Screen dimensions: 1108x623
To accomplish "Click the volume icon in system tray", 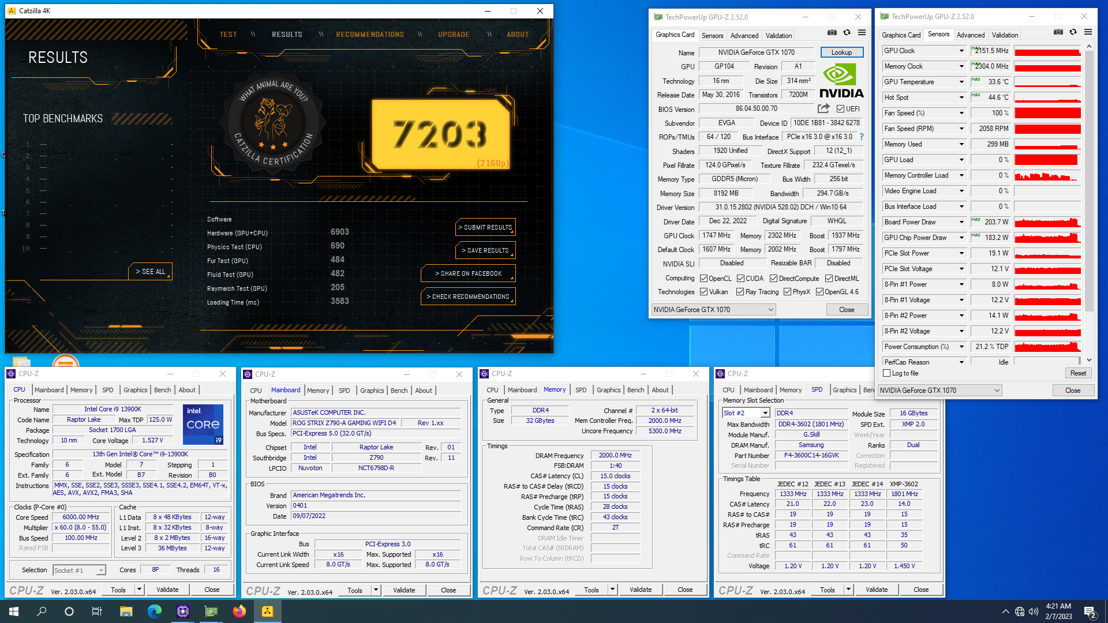I will point(1034,611).
